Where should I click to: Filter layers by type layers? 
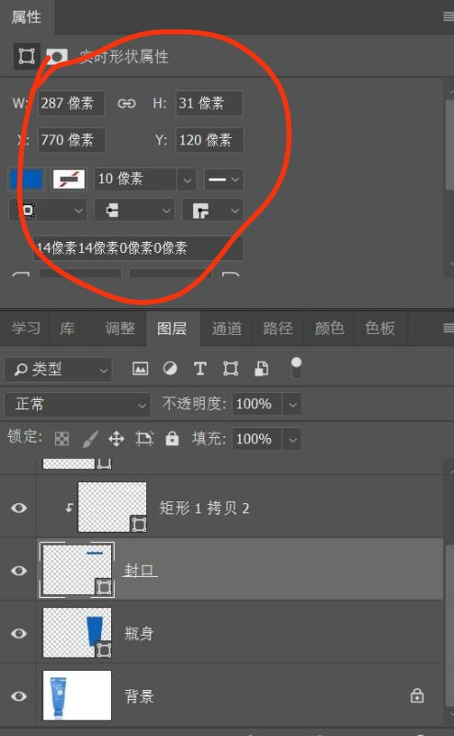pyautogui.click(x=200, y=369)
